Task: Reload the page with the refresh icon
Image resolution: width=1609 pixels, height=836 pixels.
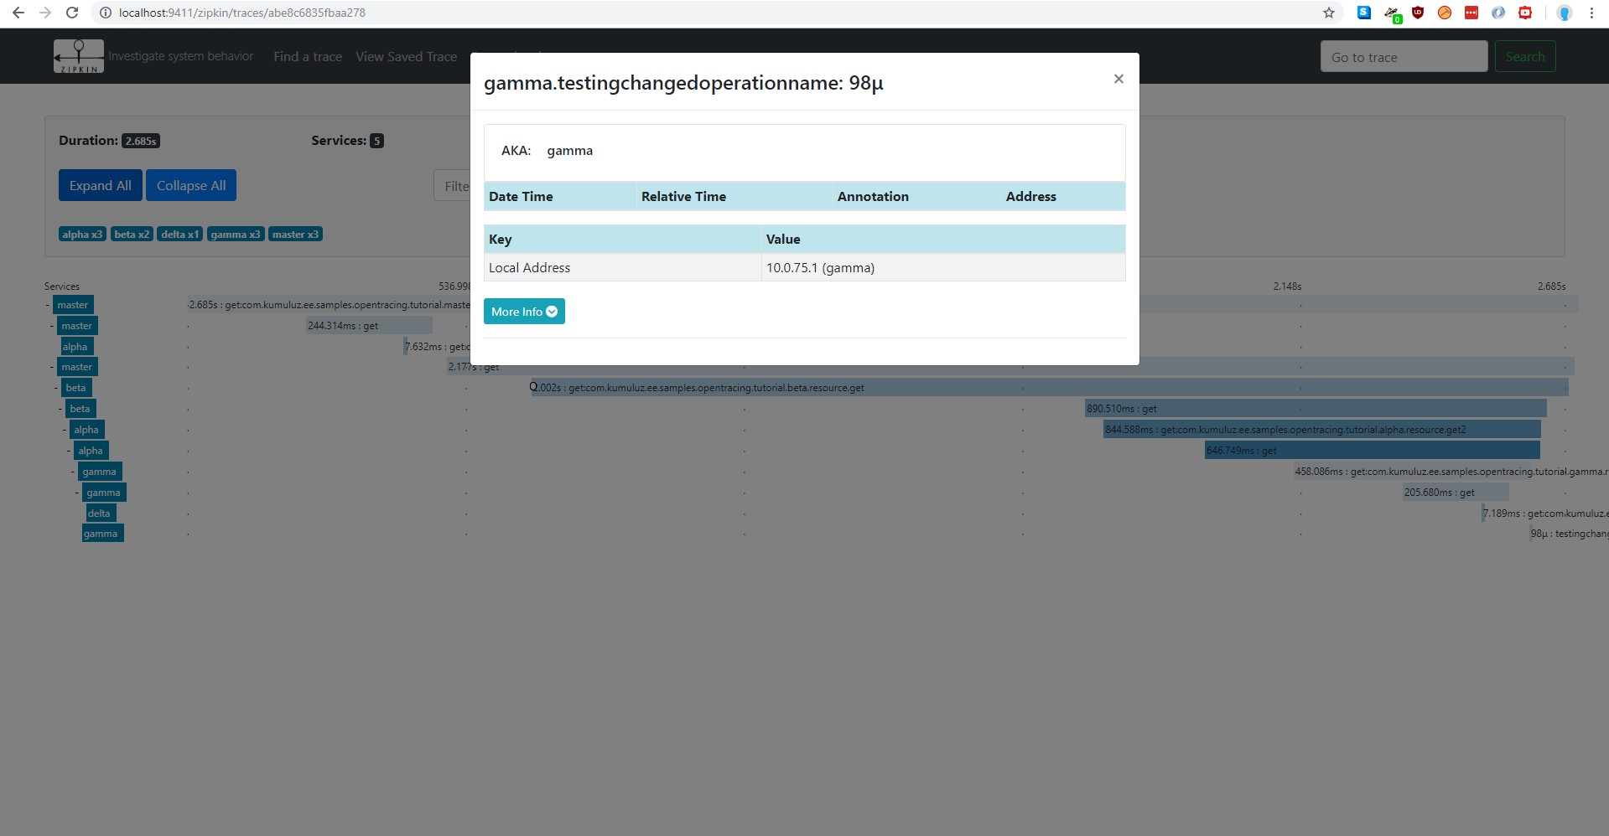Action: pyautogui.click(x=72, y=13)
